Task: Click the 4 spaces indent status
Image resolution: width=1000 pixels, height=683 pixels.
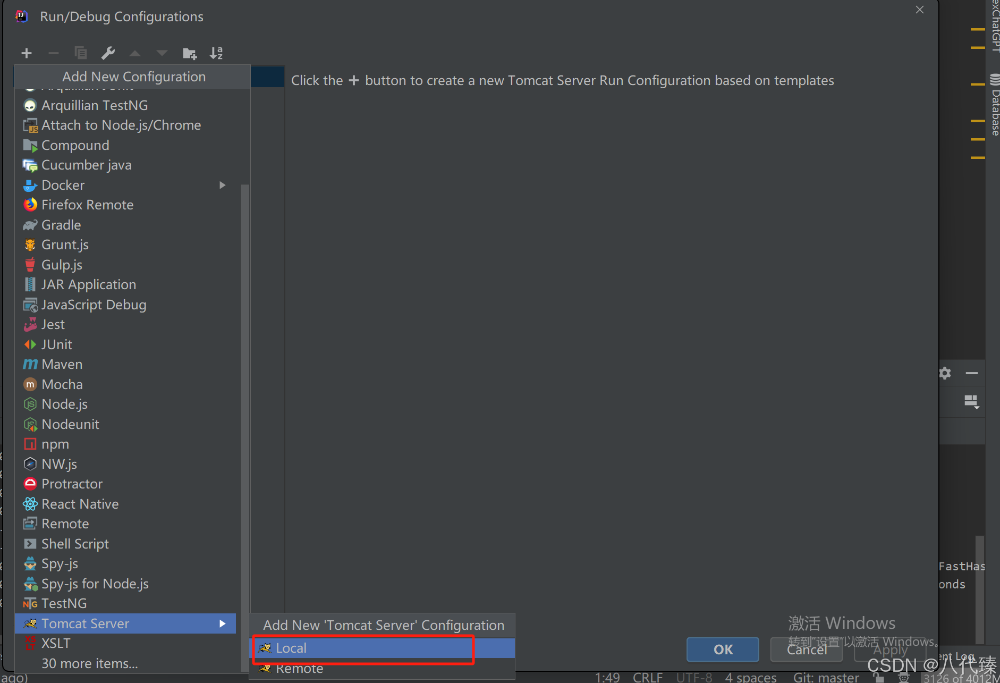Action: (751, 677)
